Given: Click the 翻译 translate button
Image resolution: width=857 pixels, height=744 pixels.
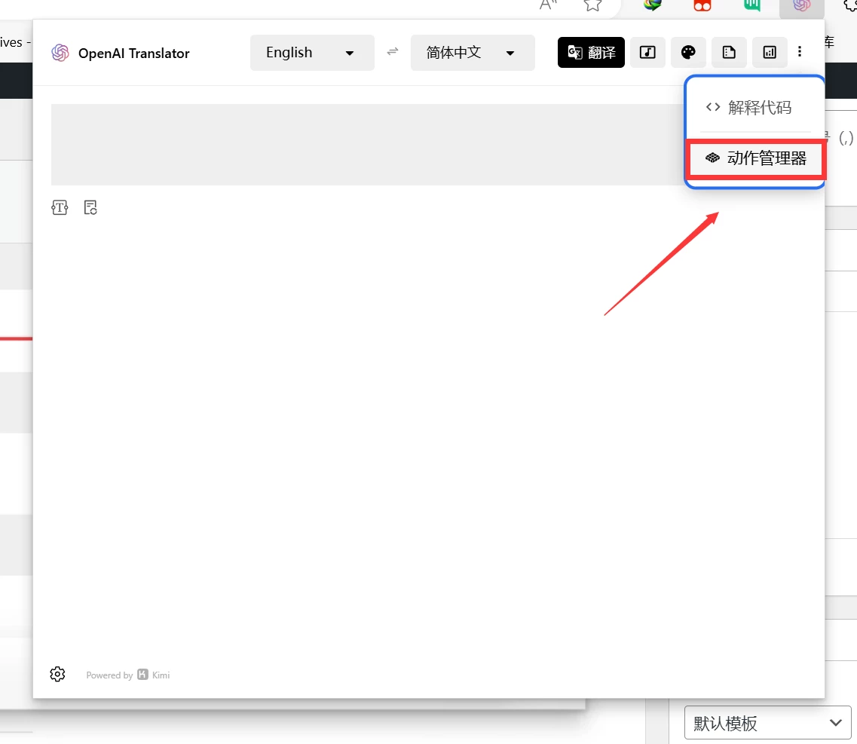Looking at the screenshot, I should (591, 53).
